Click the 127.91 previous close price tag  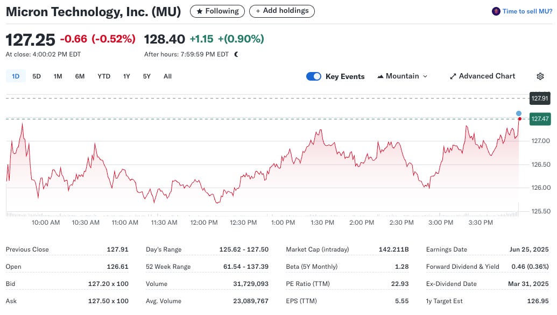[x=540, y=98]
